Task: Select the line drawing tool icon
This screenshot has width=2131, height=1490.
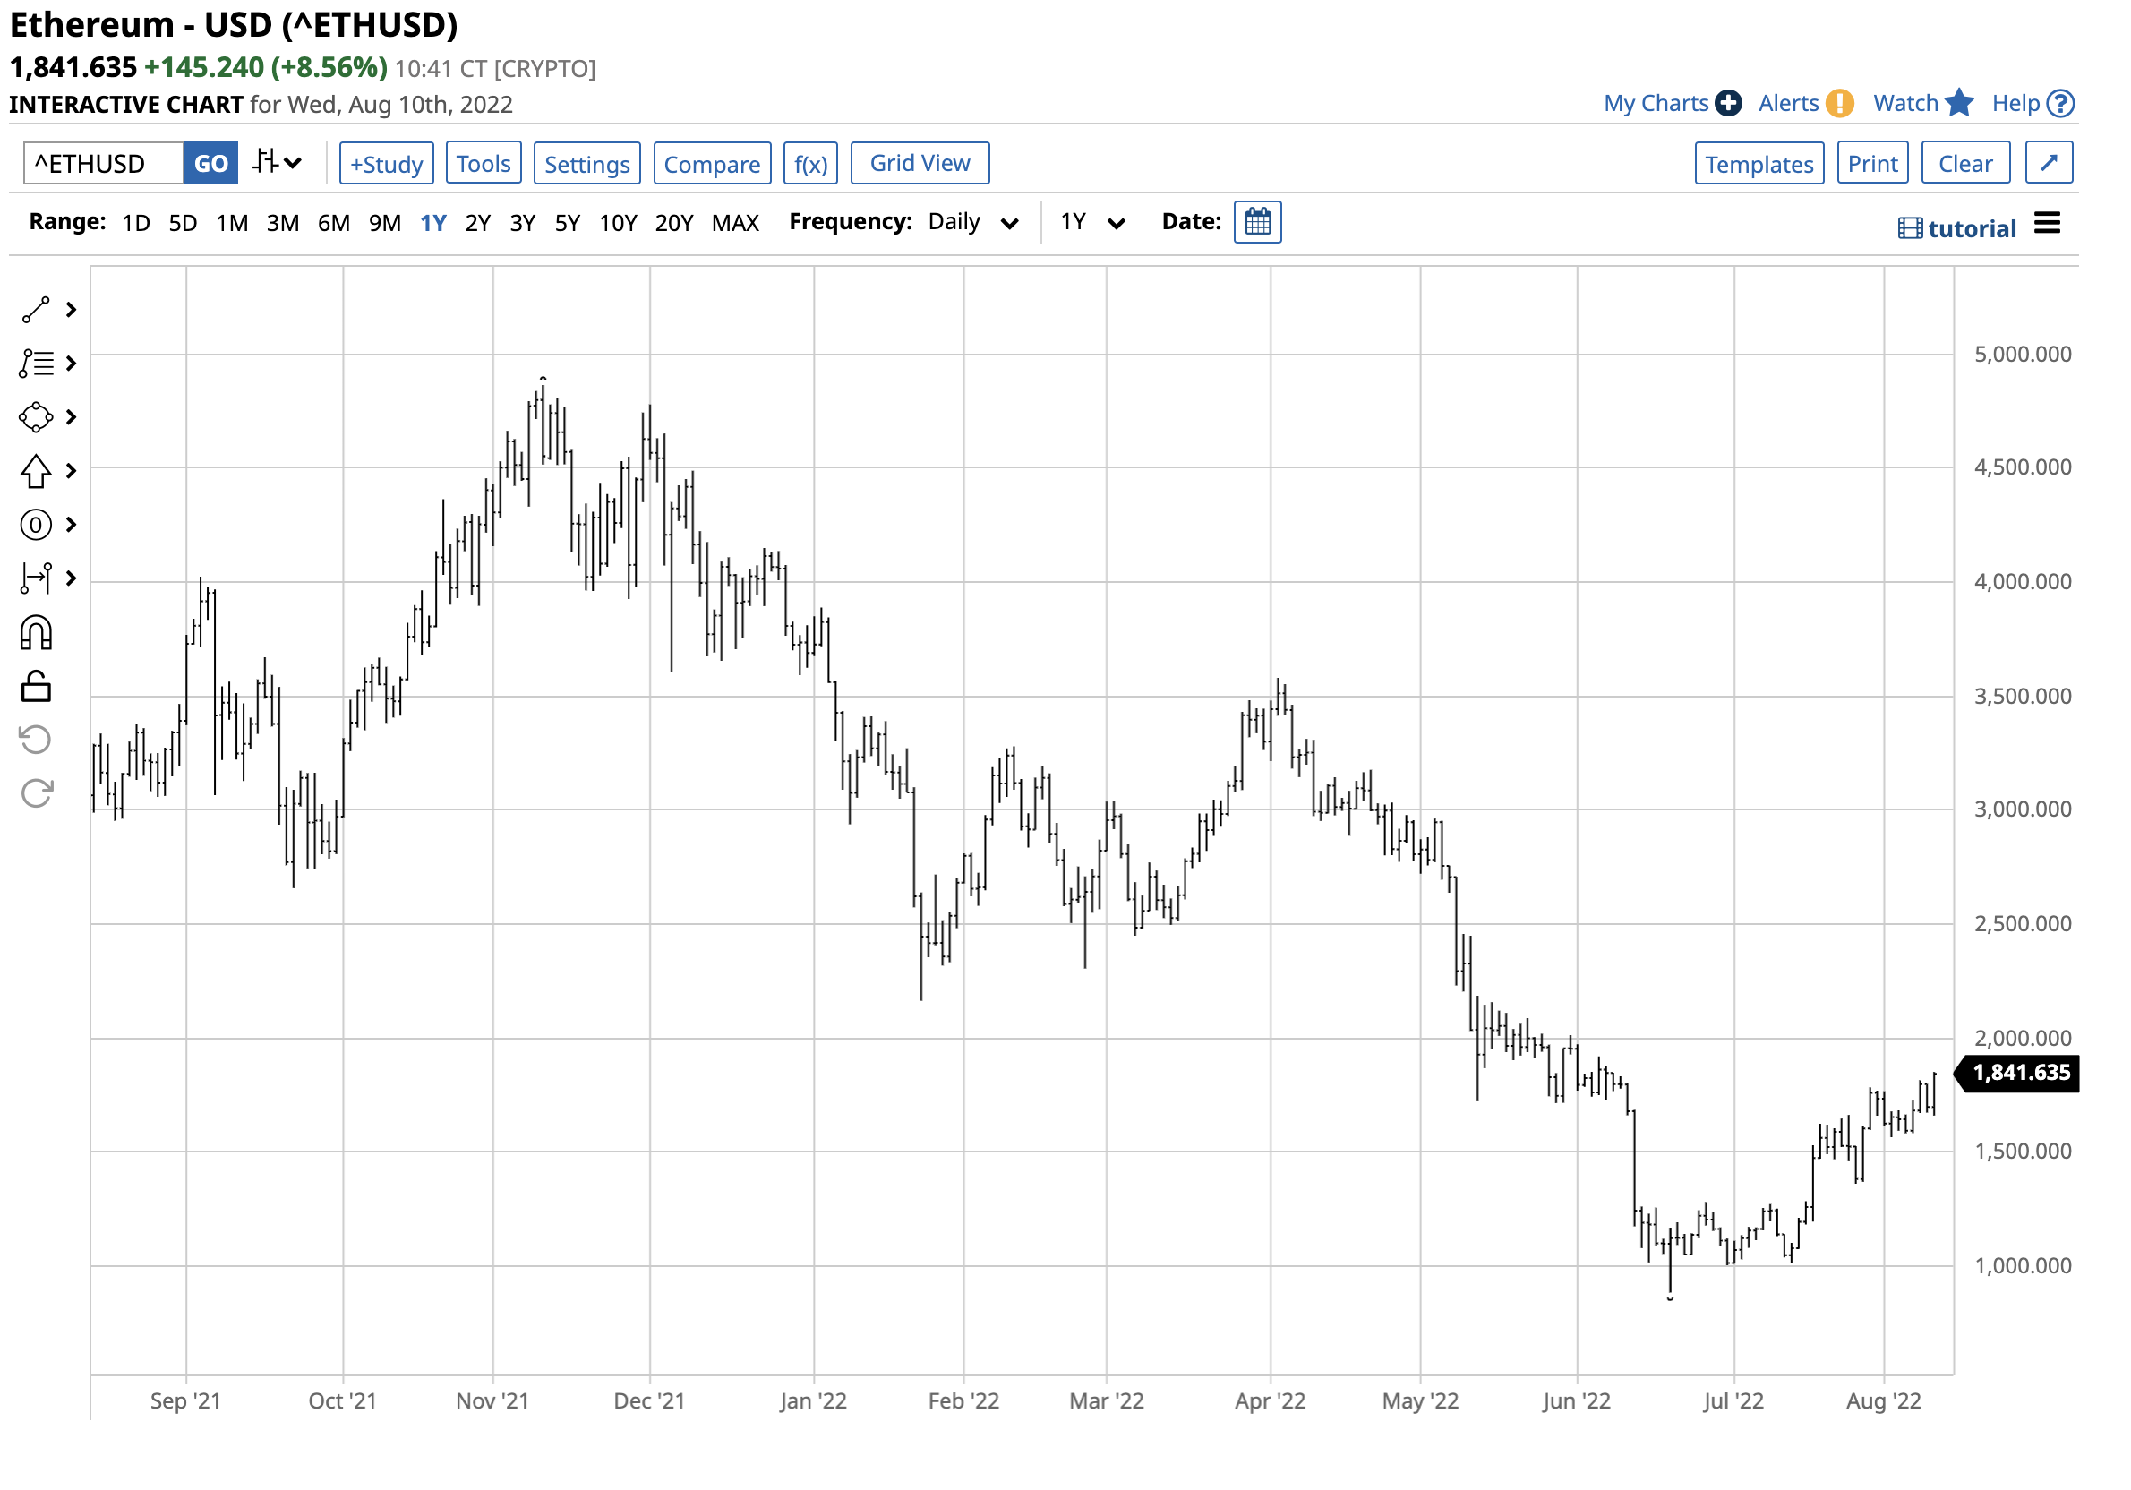Action: (35, 310)
